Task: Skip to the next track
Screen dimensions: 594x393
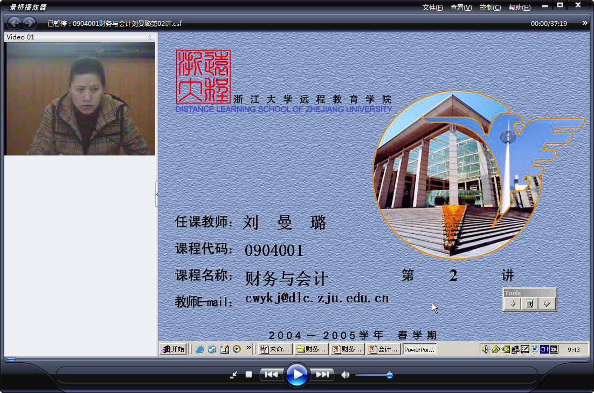Action: click(x=322, y=375)
